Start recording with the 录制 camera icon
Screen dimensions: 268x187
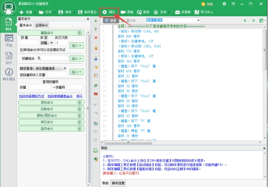pyautogui.click(x=127, y=12)
